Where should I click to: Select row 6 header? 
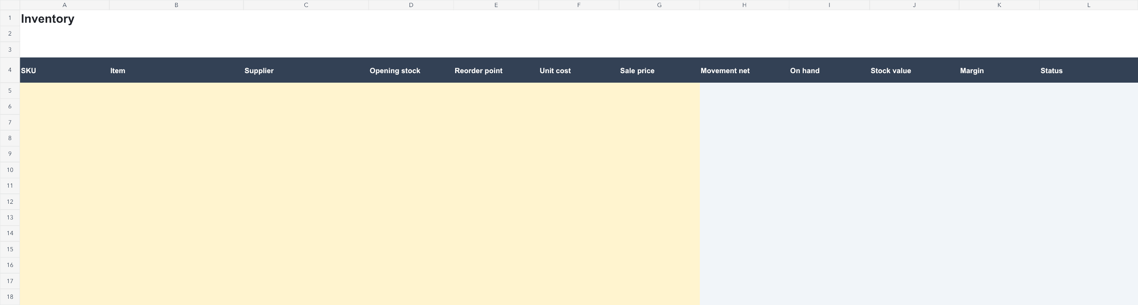coord(10,106)
